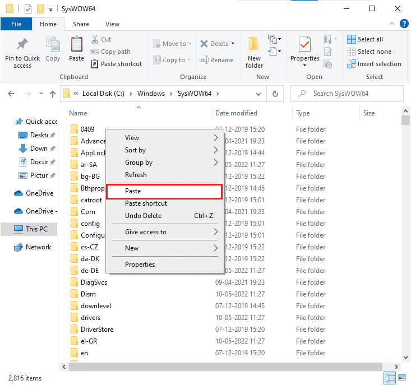Choose Paste shortcut in the context menu
The height and width of the screenshot is (385, 411).
[164, 203]
